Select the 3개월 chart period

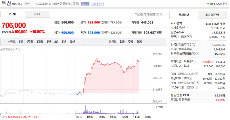tap(40, 42)
